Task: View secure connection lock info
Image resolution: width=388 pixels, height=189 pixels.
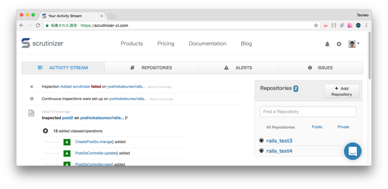Action: click(x=47, y=25)
